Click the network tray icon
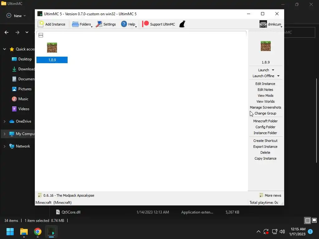The width and height of the screenshot is (319, 239). (x=274, y=232)
